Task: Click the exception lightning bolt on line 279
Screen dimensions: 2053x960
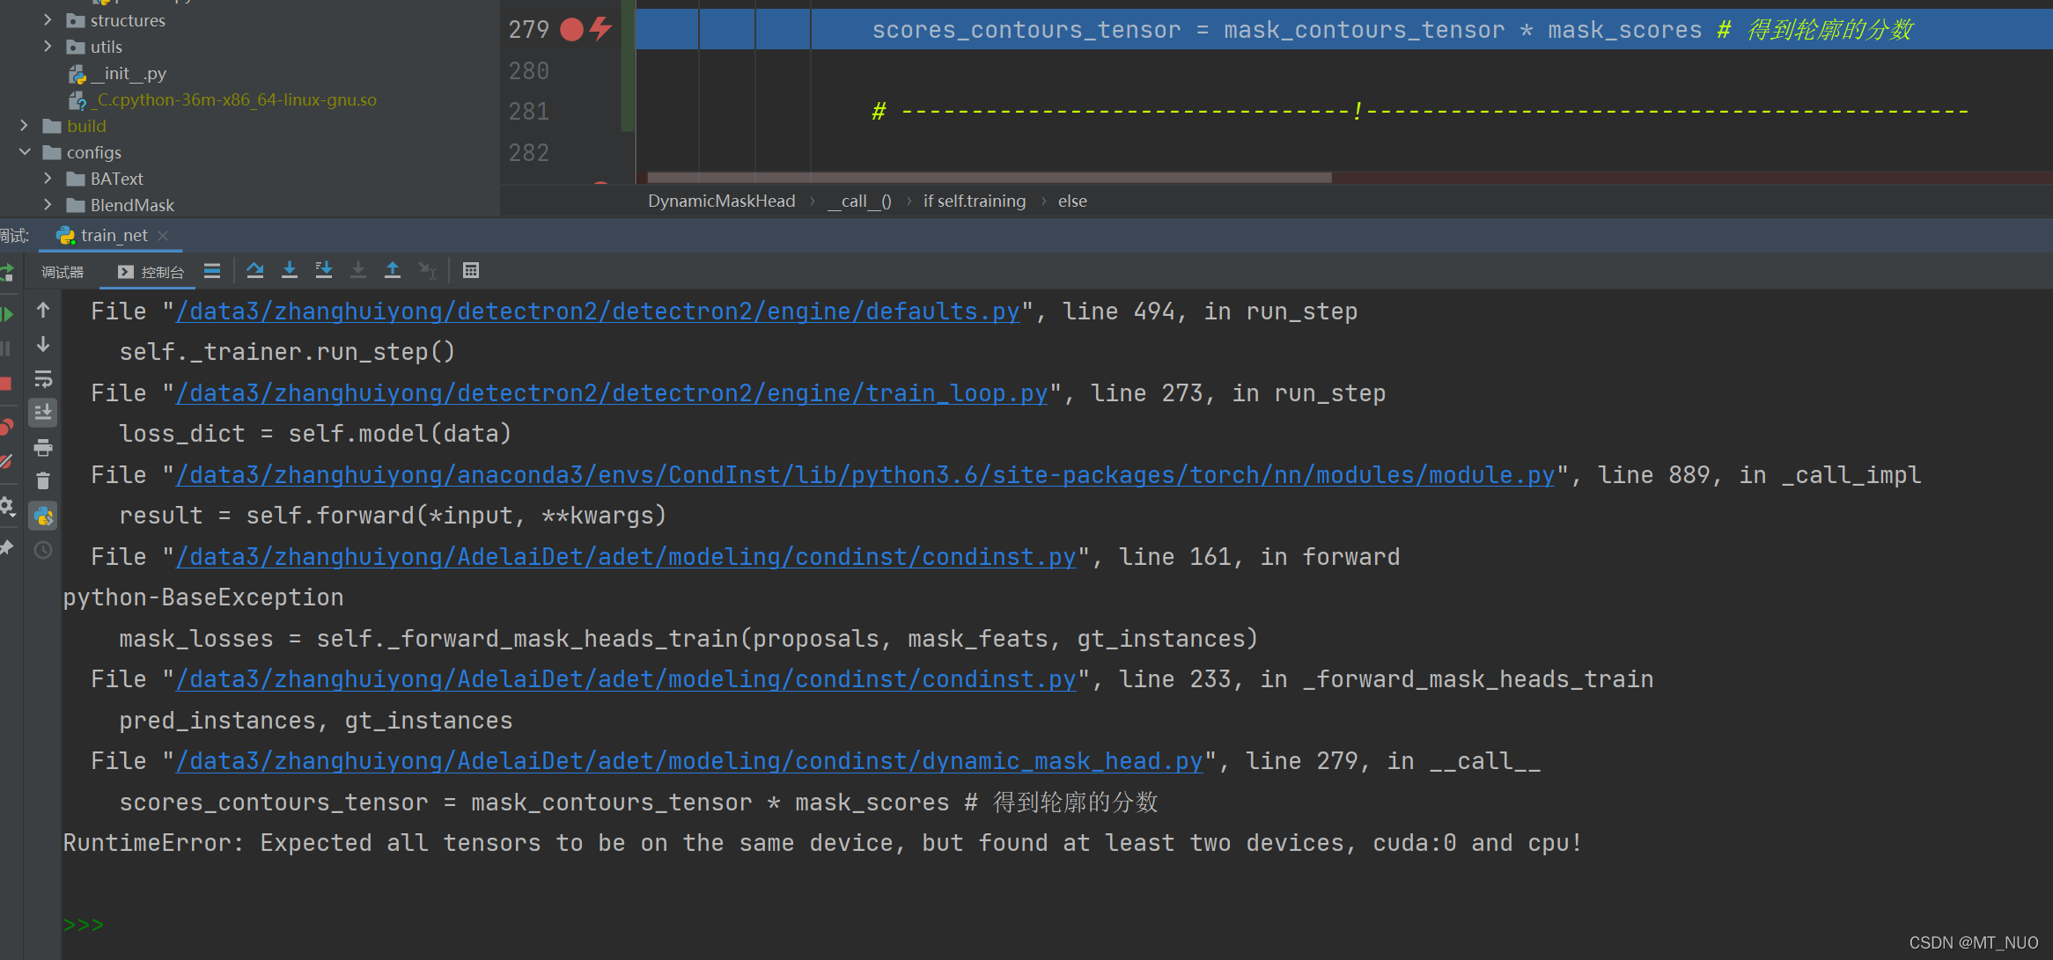Action: (x=601, y=28)
